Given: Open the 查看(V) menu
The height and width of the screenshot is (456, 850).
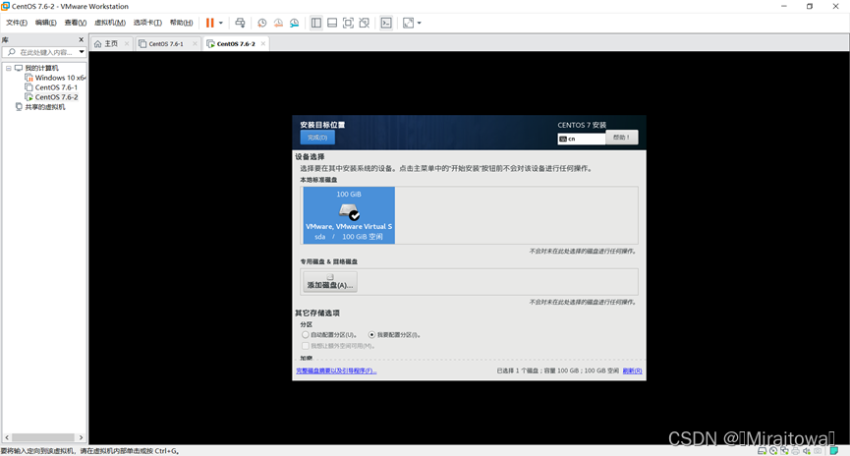Looking at the screenshot, I should tap(75, 23).
